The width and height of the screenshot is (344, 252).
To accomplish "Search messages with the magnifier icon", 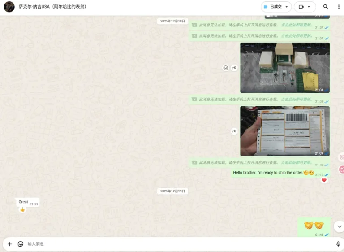I will [326, 7].
